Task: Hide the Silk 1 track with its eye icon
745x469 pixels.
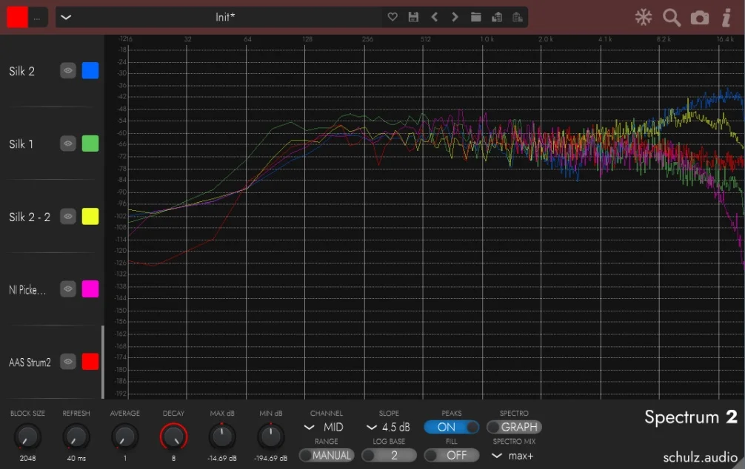Action: coord(68,144)
